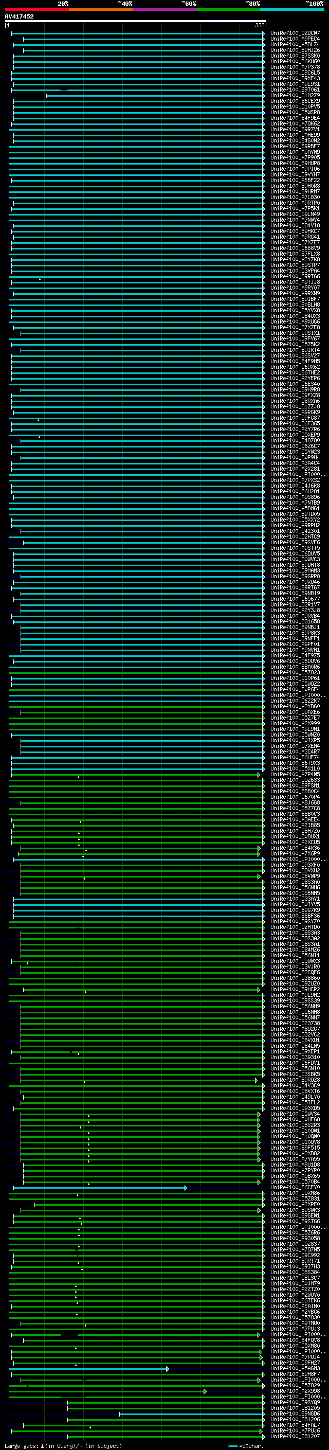
Task: Select UniRef100_B6UF74 entry
Action: pyautogui.click(x=295, y=758)
